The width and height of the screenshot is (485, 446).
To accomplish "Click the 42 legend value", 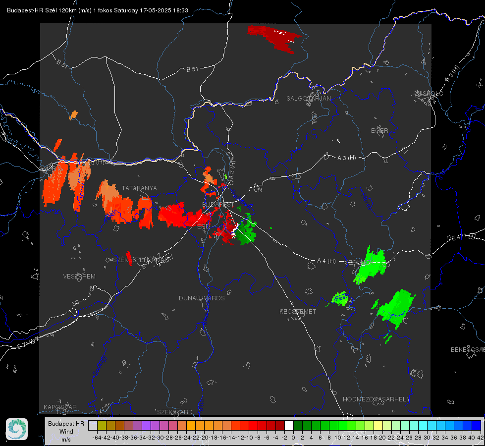I will (x=480, y=438).
